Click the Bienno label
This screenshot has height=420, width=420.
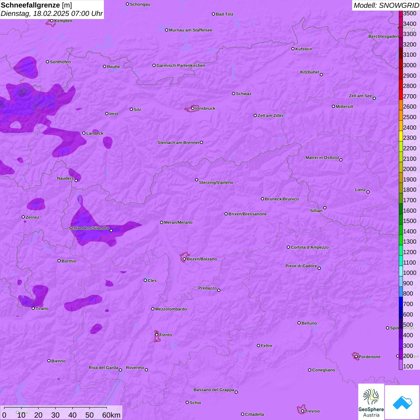coord(58,361)
